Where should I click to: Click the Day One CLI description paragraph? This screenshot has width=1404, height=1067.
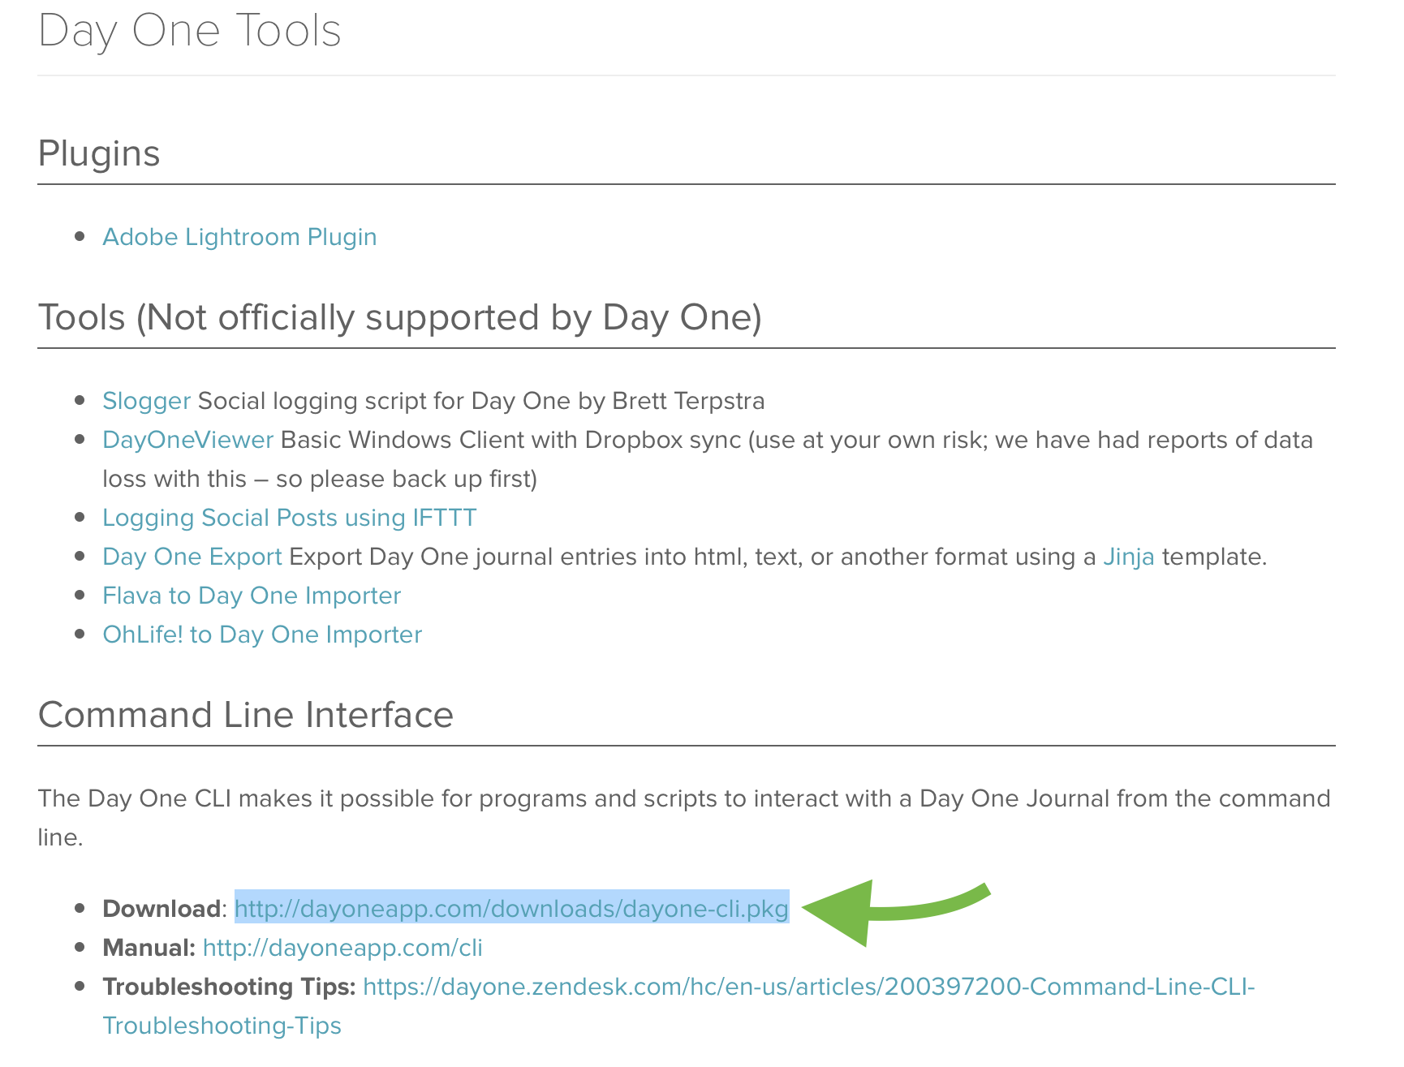(x=684, y=818)
